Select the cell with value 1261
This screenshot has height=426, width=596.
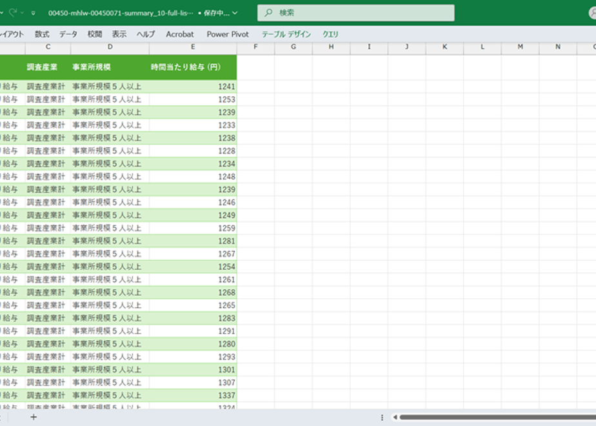pos(193,279)
